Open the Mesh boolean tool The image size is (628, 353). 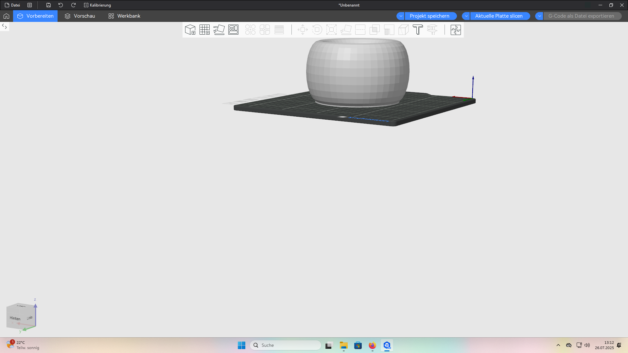[375, 30]
